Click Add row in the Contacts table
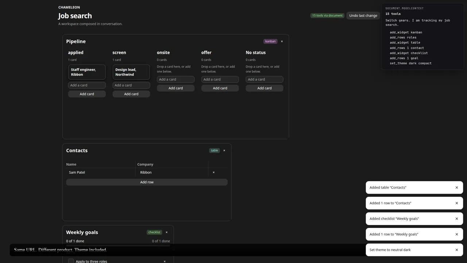 pos(147,182)
